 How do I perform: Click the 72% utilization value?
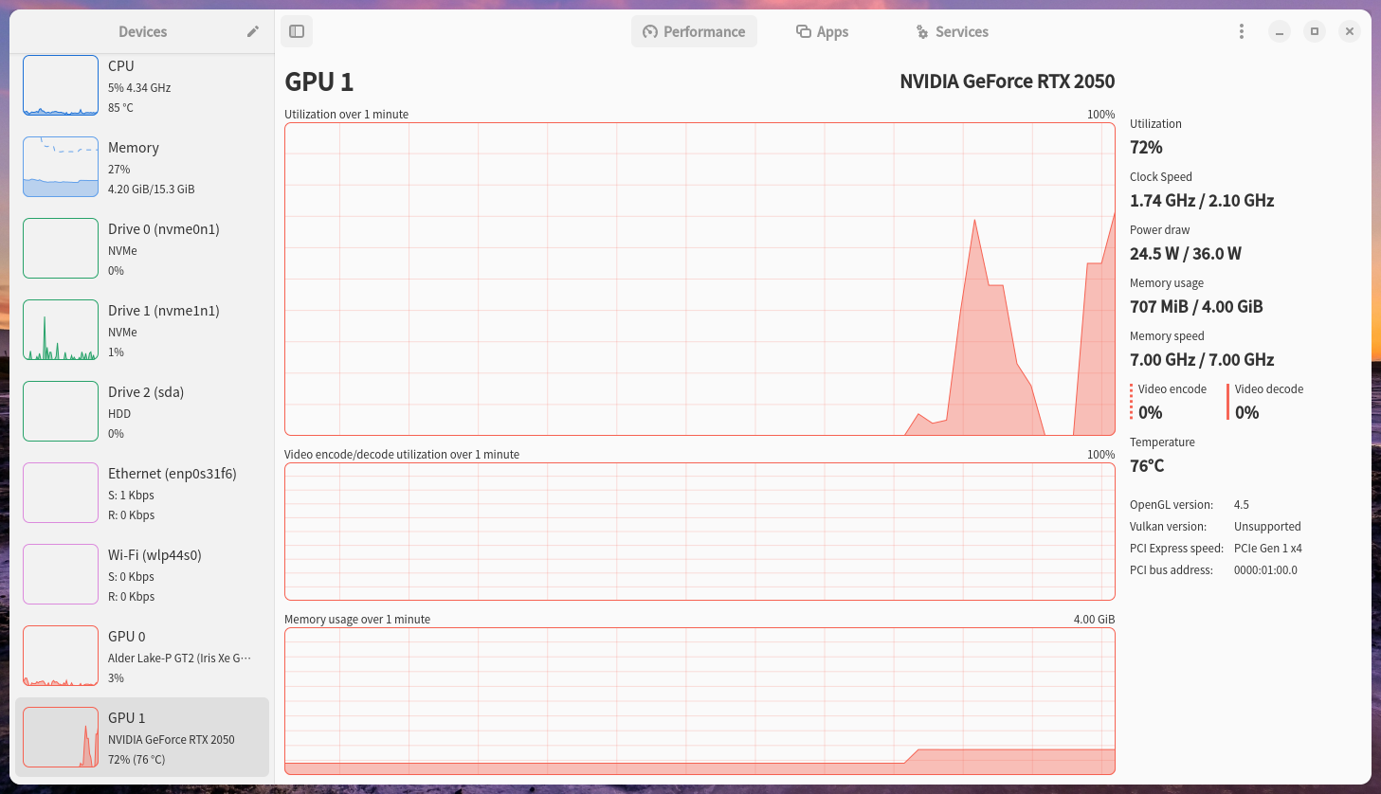pos(1146,147)
